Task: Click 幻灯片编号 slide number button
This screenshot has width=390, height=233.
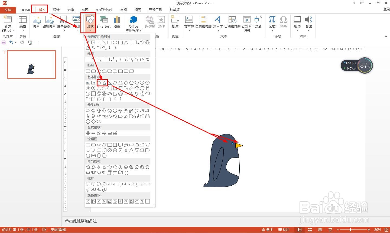Action: pos(247,24)
